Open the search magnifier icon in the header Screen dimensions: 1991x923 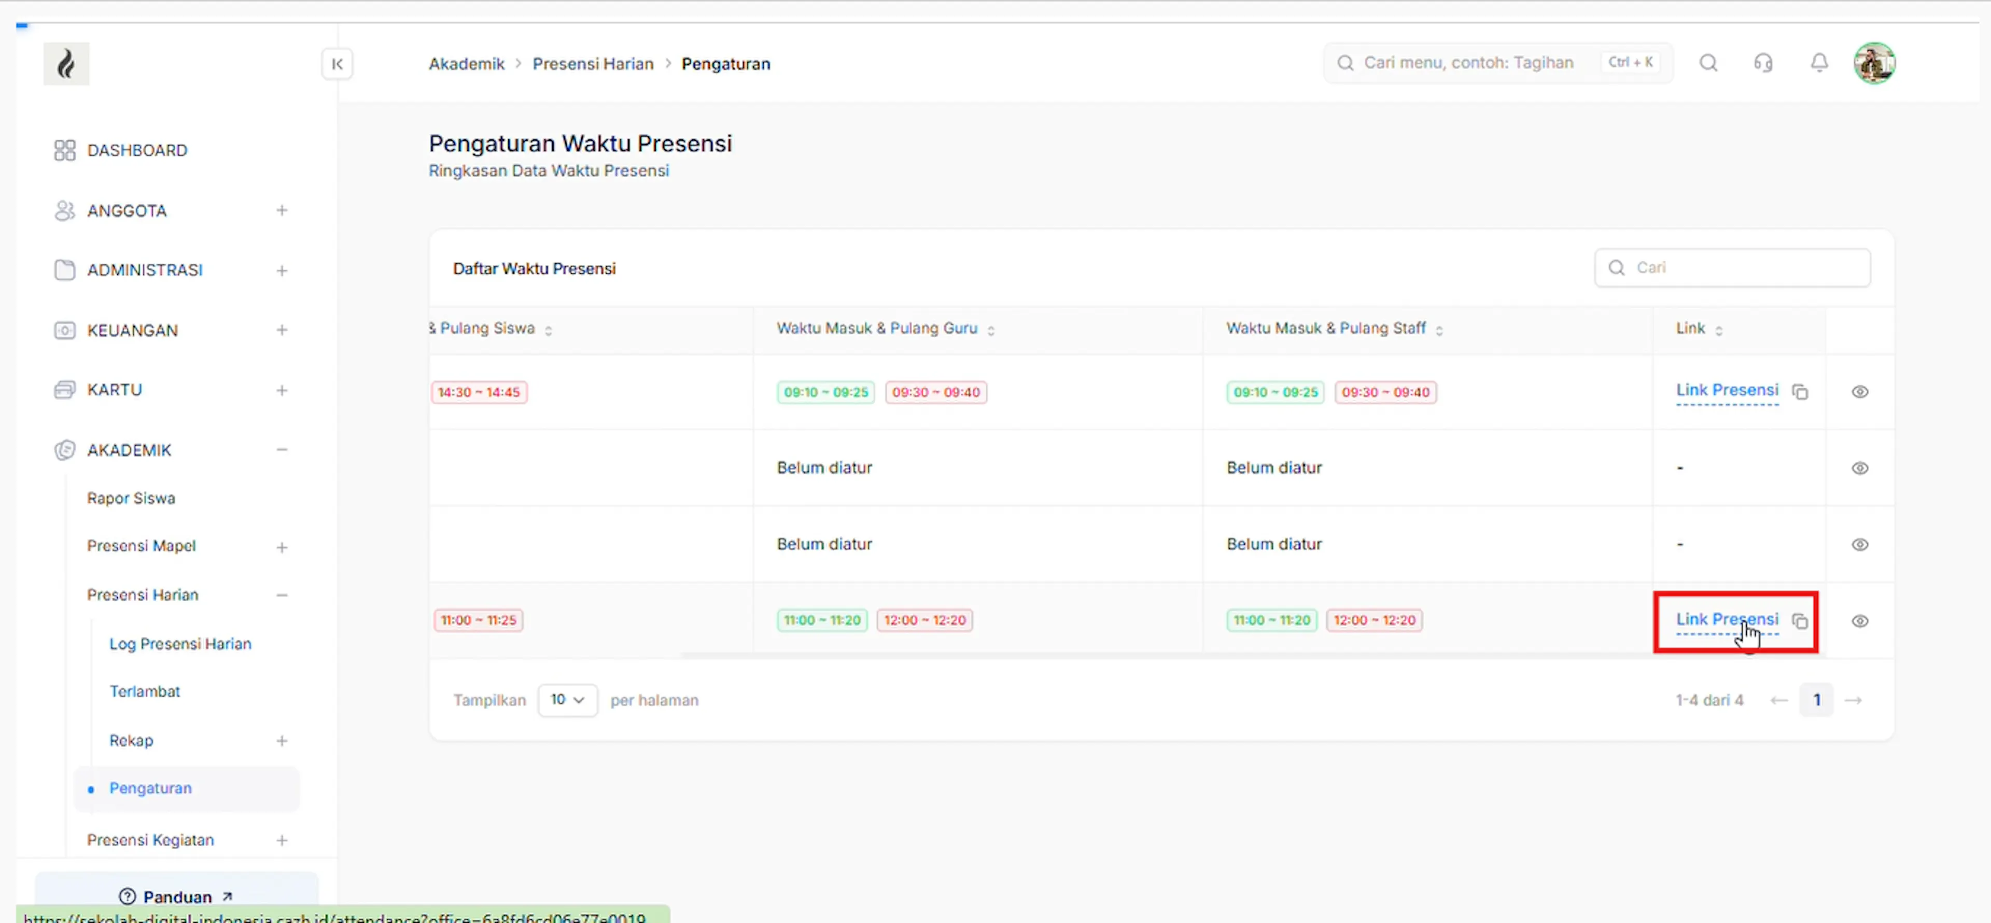[x=1708, y=63]
